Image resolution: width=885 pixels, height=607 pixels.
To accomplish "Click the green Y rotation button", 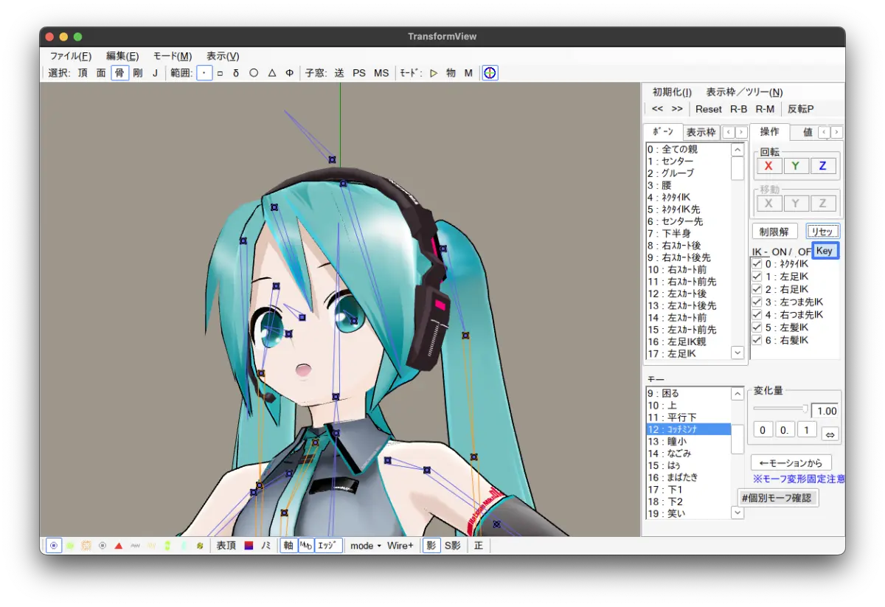I will (796, 166).
